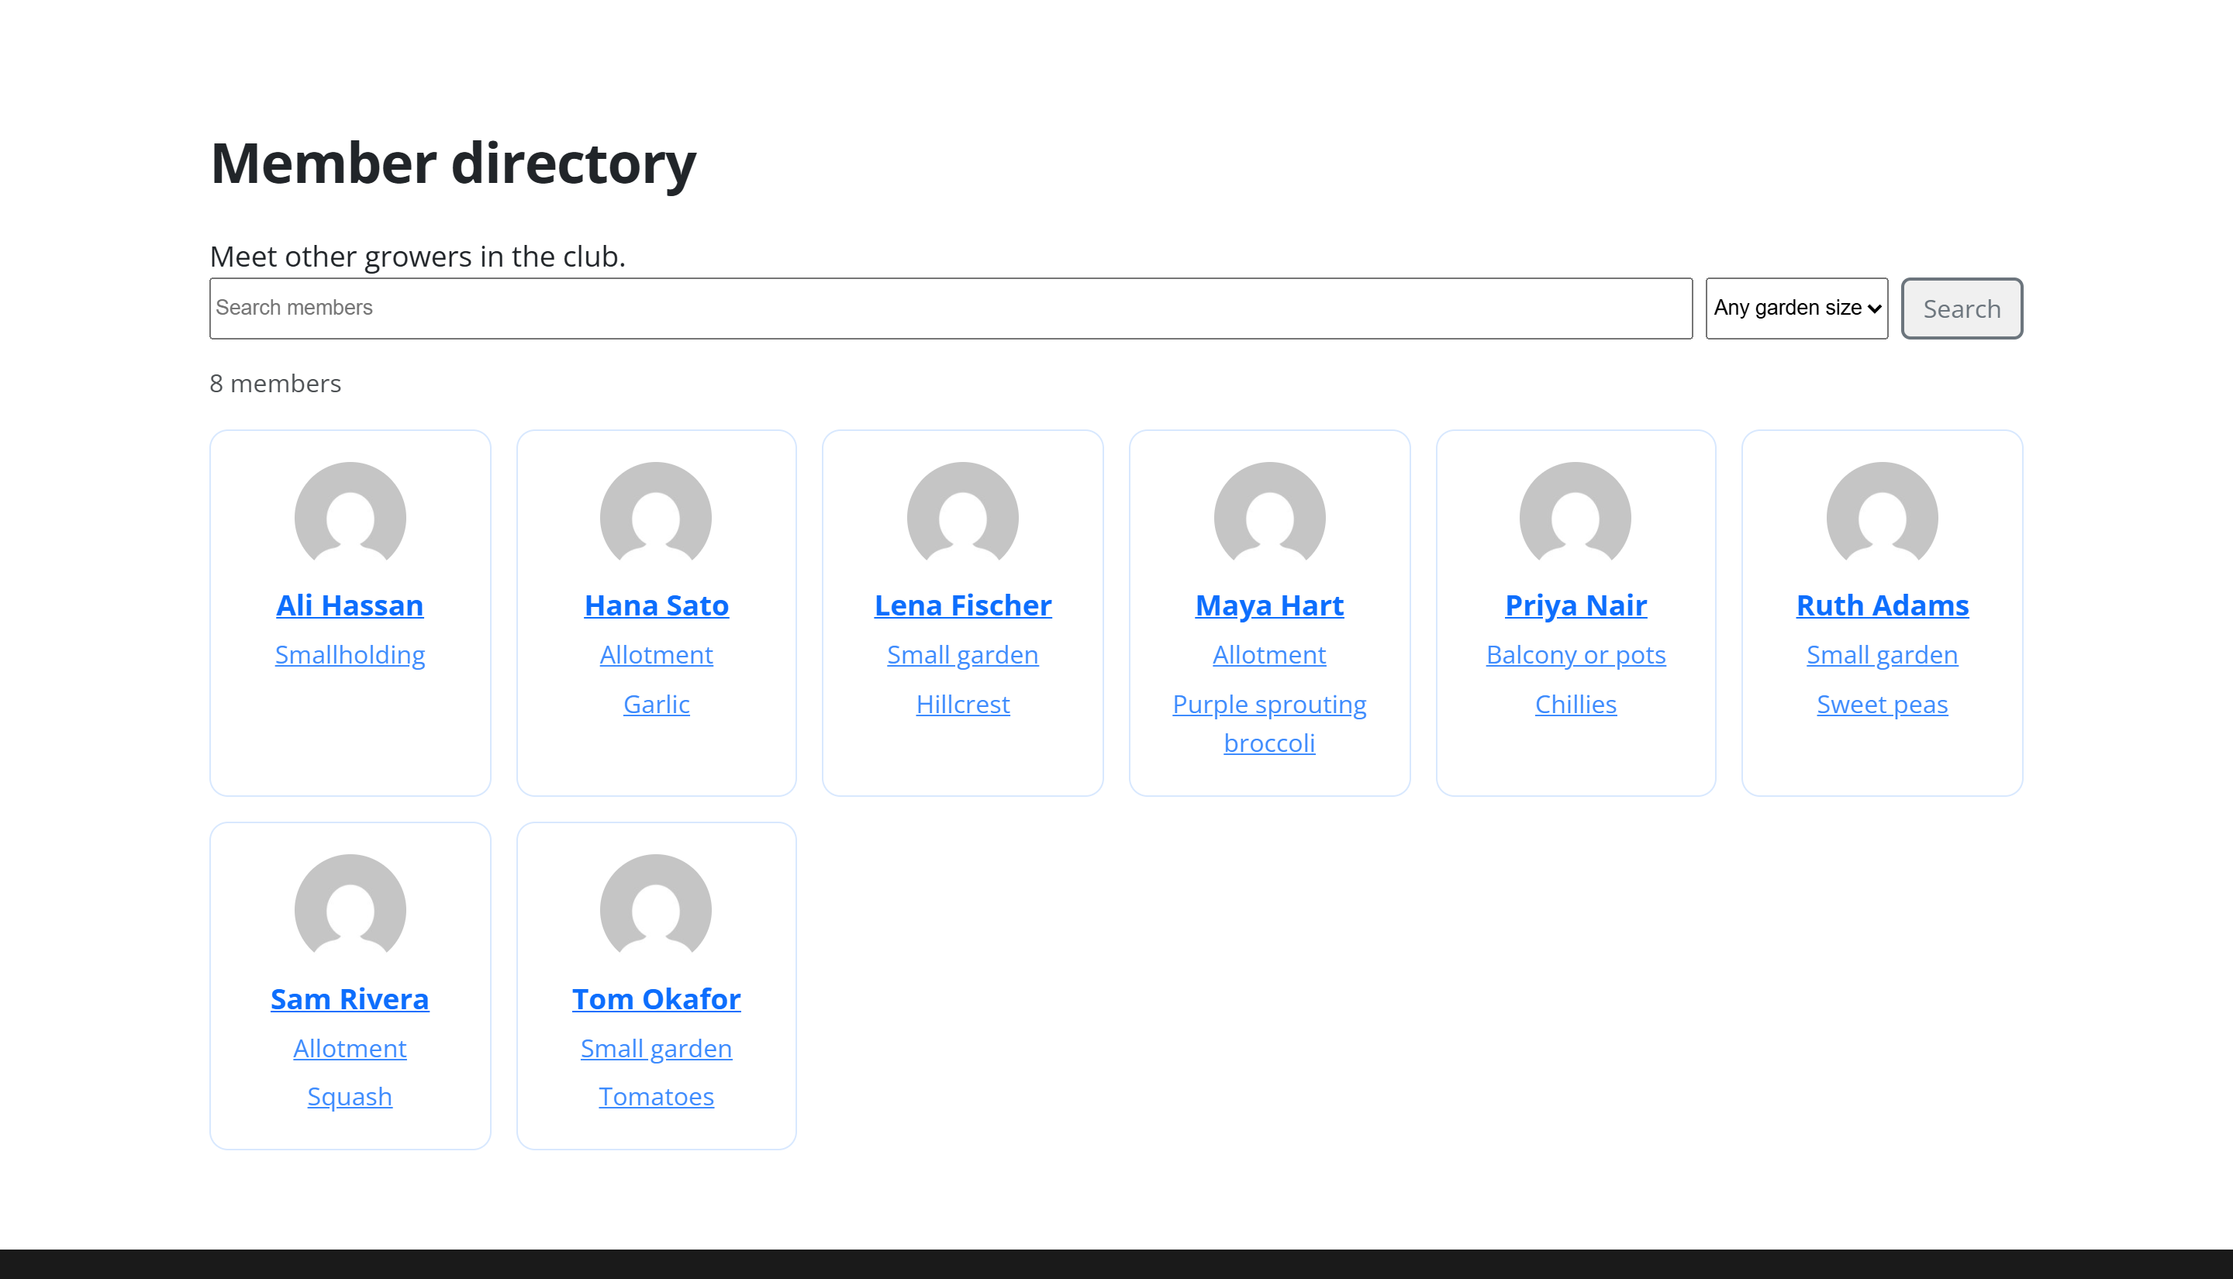Open Tom Okafor's profile link
This screenshot has height=1279, width=2233.
pos(656,998)
